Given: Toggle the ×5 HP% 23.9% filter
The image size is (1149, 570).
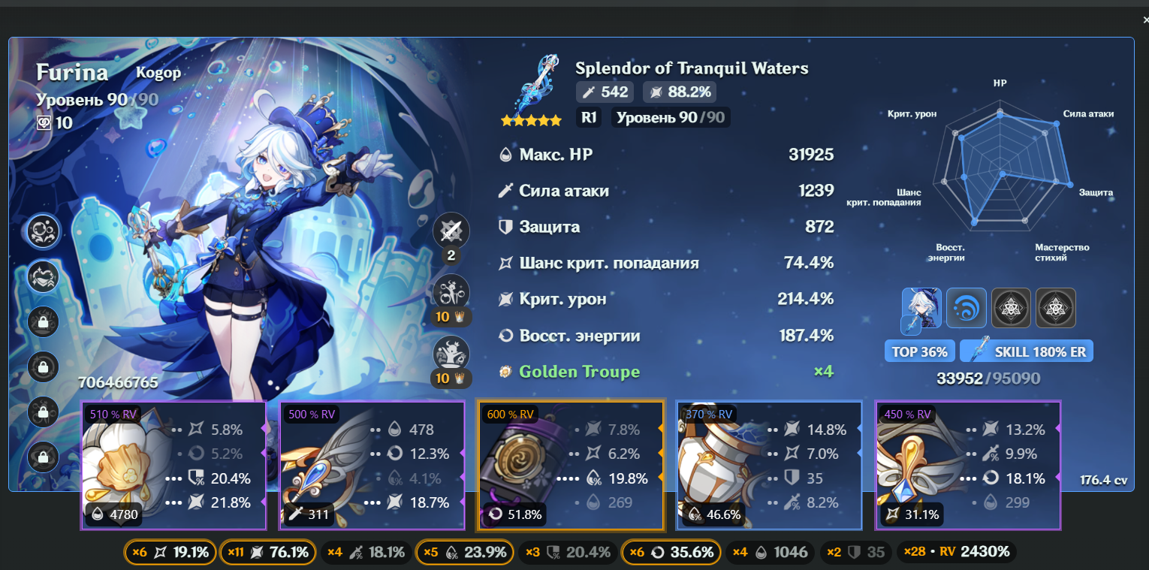Looking at the screenshot, I should pos(465,552).
